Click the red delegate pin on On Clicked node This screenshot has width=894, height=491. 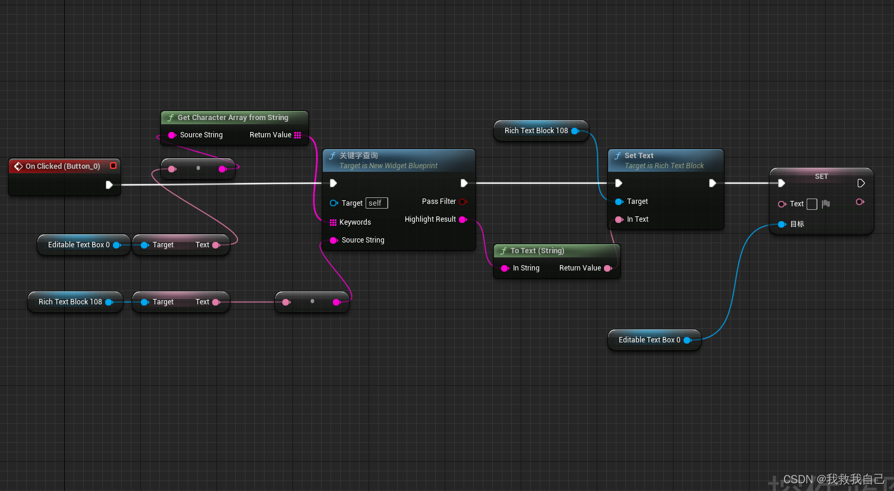113,166
